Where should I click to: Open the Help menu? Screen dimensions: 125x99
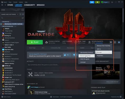click(x=26, y=2)
